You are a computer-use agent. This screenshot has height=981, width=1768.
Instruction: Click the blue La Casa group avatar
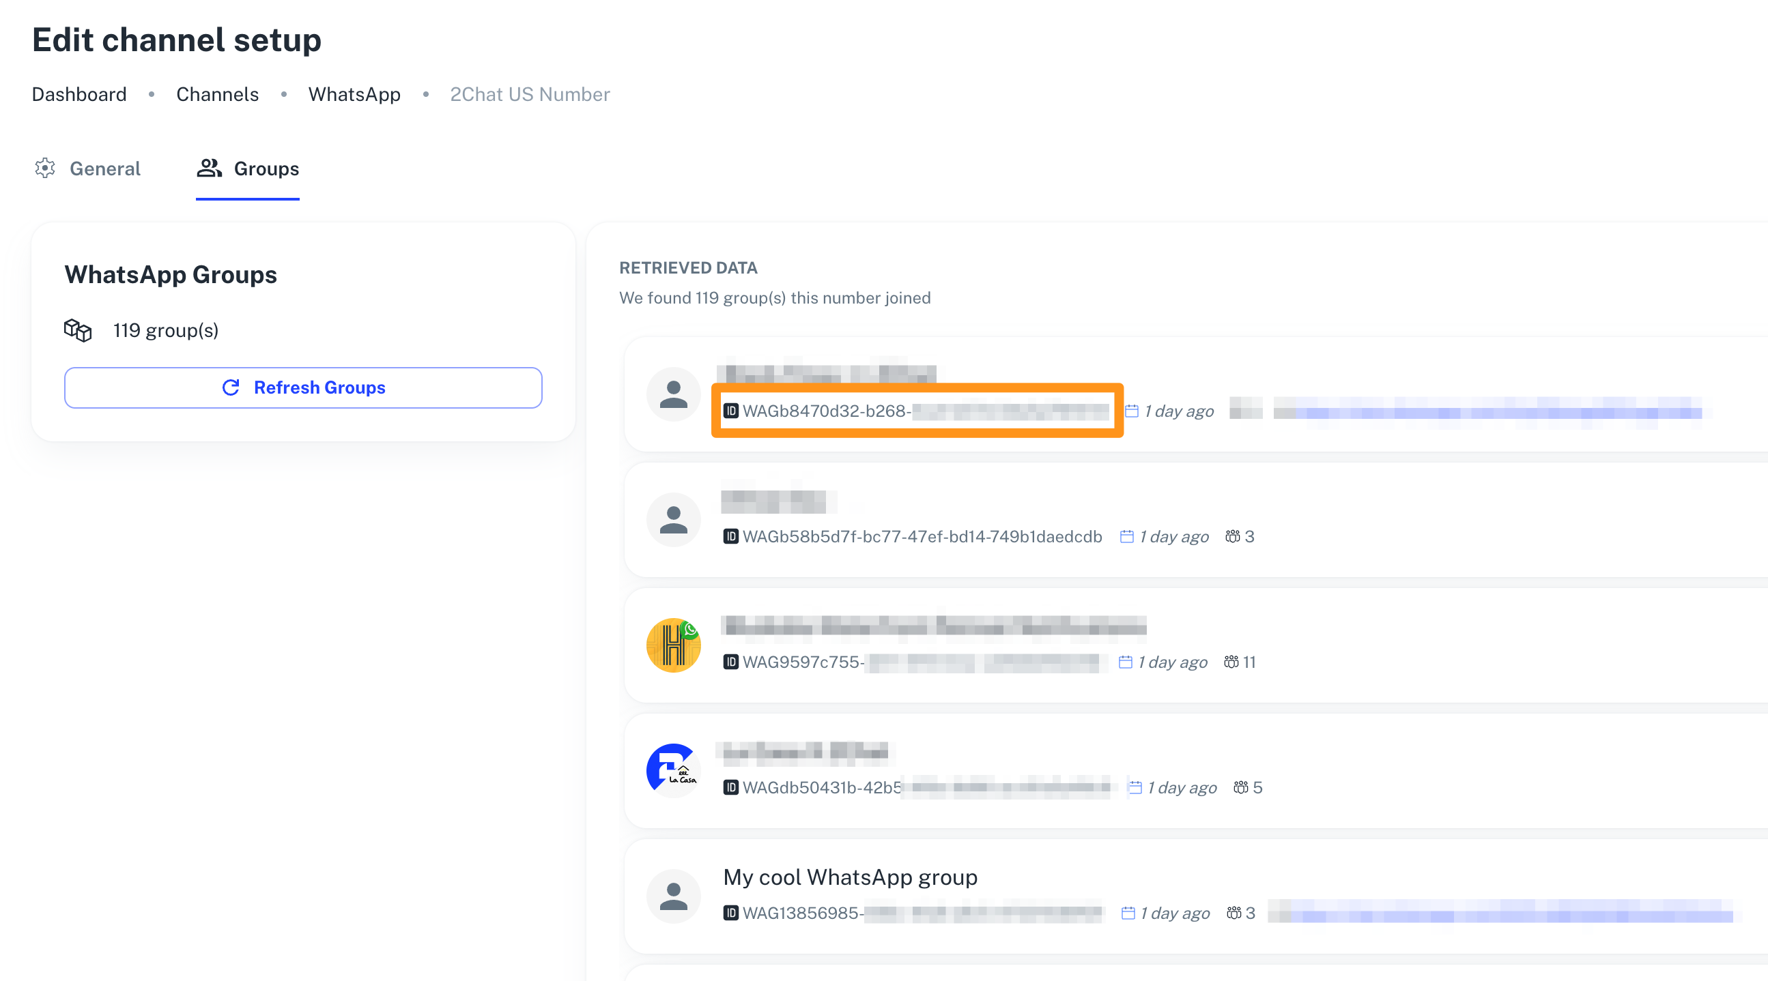click(673, 770)
